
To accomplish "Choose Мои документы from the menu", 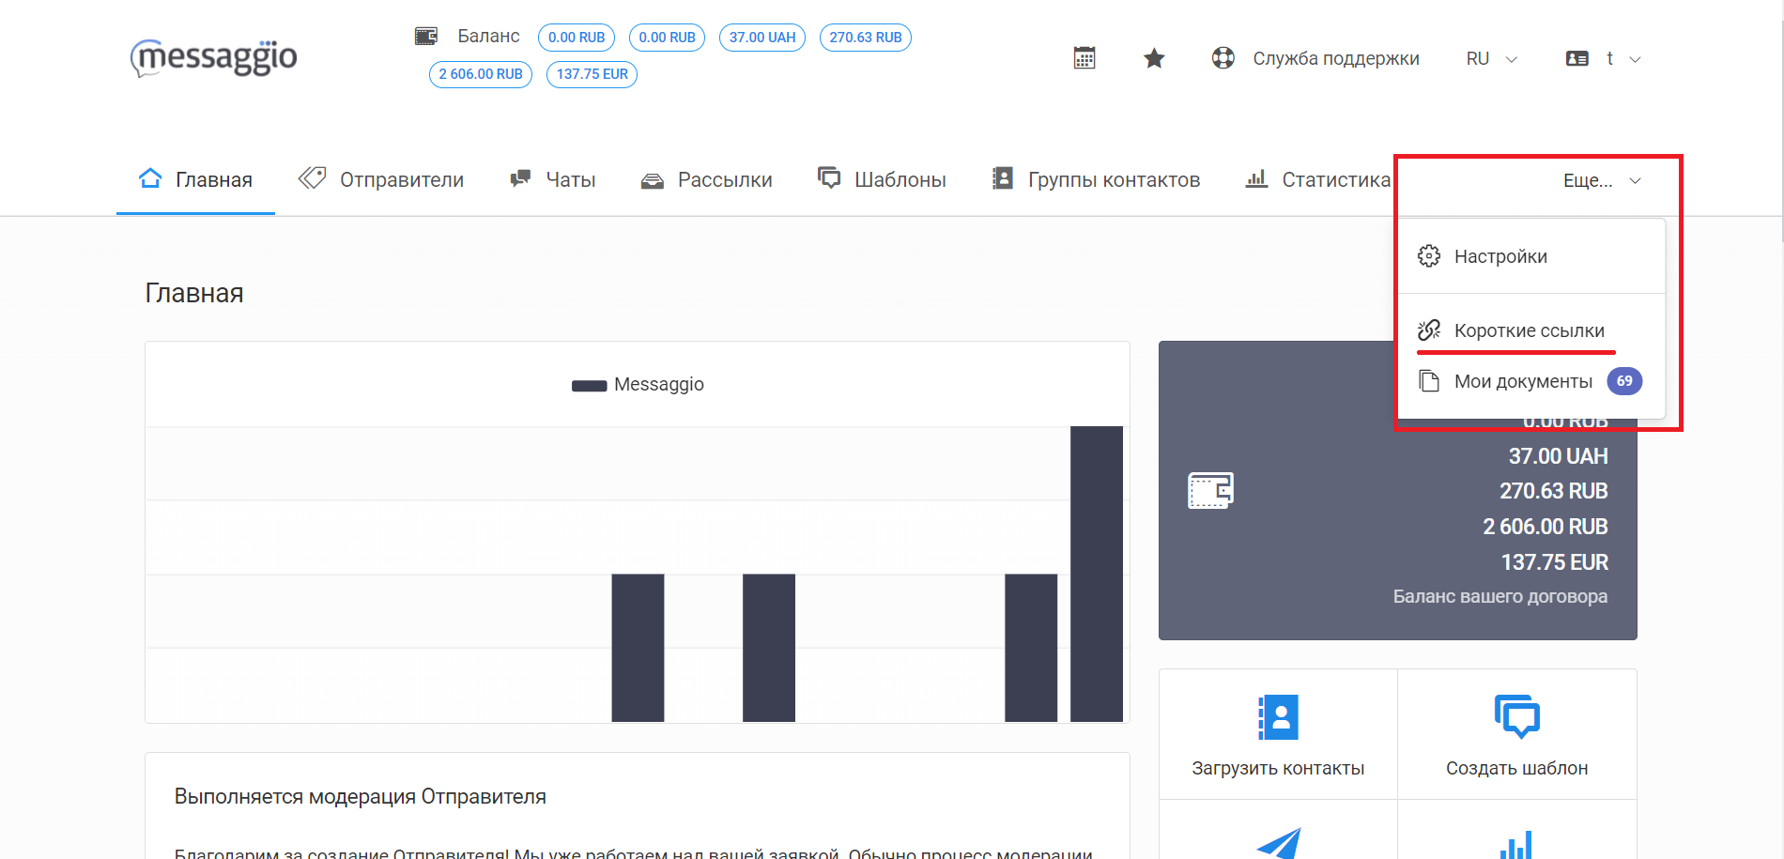I will point(1531,381).
